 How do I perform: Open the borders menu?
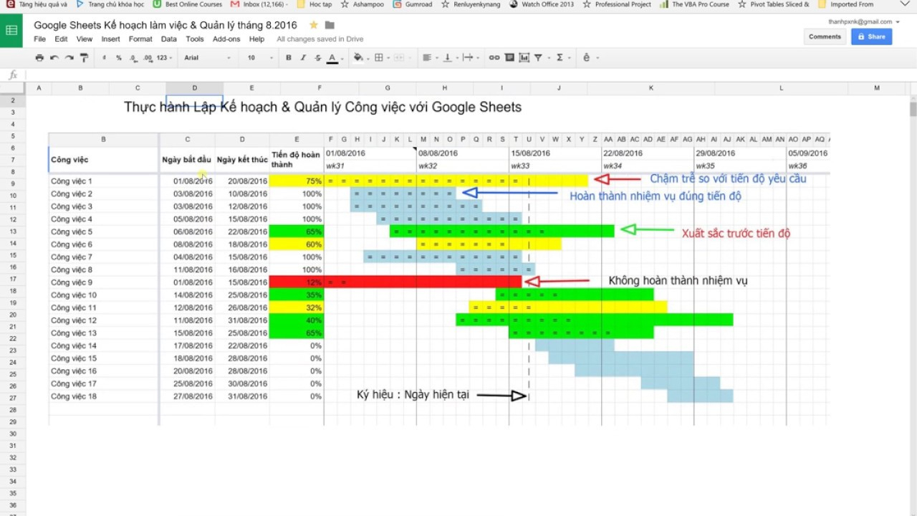(x=381, y=57)
